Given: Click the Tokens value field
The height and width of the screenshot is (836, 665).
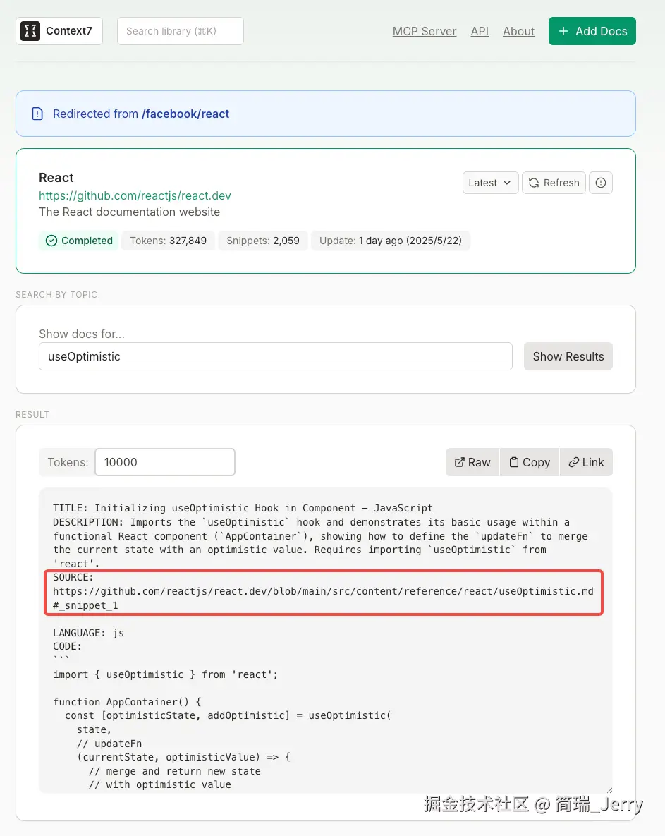Looking at the screenshot, I should click(x=164, y=462).
